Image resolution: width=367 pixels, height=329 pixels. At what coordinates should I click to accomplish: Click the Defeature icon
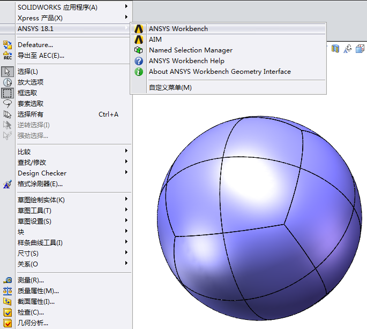click(x=8, y=45)
